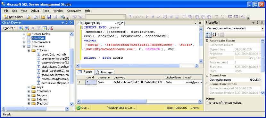The width and height of the screenshot is (266, 118).
Task: Toggle the IntelliSense Enabled icon
Action: (x=177, y=17)
